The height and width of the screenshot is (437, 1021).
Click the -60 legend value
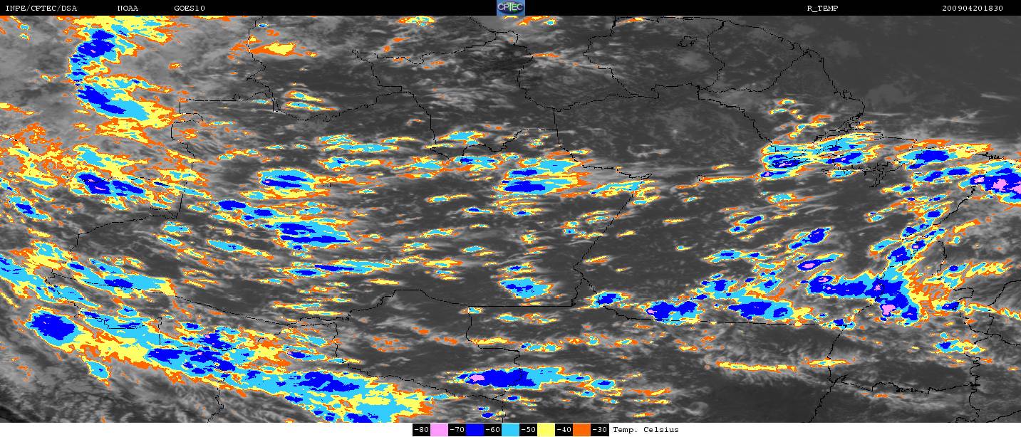coord(493,430)
